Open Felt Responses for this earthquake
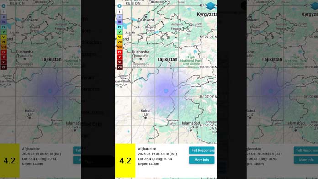 [202, 150]
